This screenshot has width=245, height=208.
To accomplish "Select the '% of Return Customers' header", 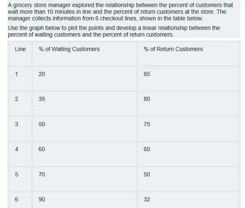I will click(173, 49).
